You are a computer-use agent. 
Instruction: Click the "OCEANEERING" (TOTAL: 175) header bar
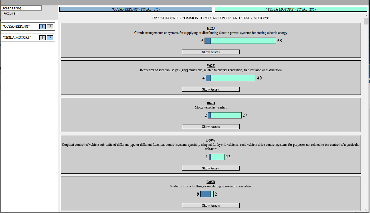tap(136, 9)
